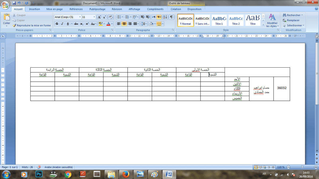Adjust the zoom slider in status bar
319x179 pixels.
(x=302, y=167)
